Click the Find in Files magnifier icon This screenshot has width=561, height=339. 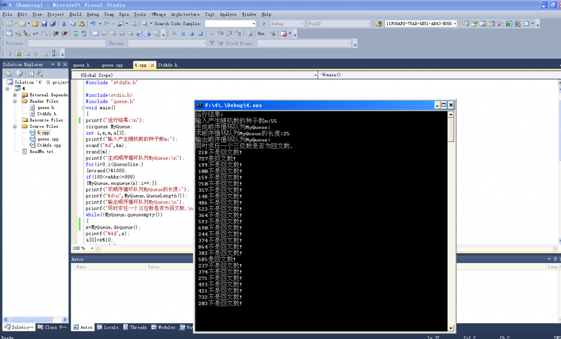pyautogui.click(x=145, y=24)
